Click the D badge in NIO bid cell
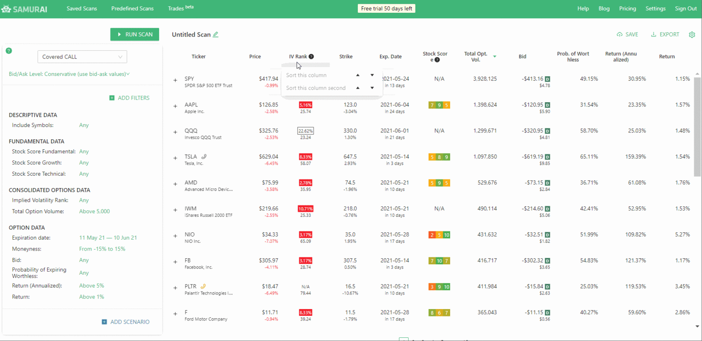Screen dimensions: 702x341 pyautogui.click(x=548, y=235)
